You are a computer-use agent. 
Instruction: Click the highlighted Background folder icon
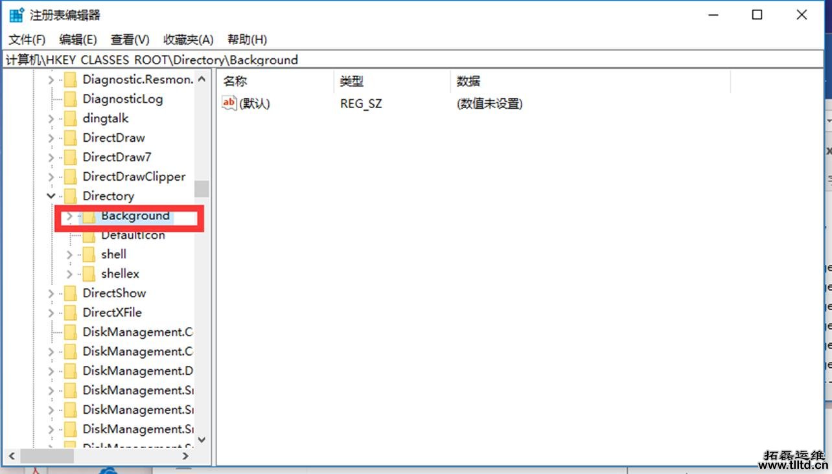(89, 216)
